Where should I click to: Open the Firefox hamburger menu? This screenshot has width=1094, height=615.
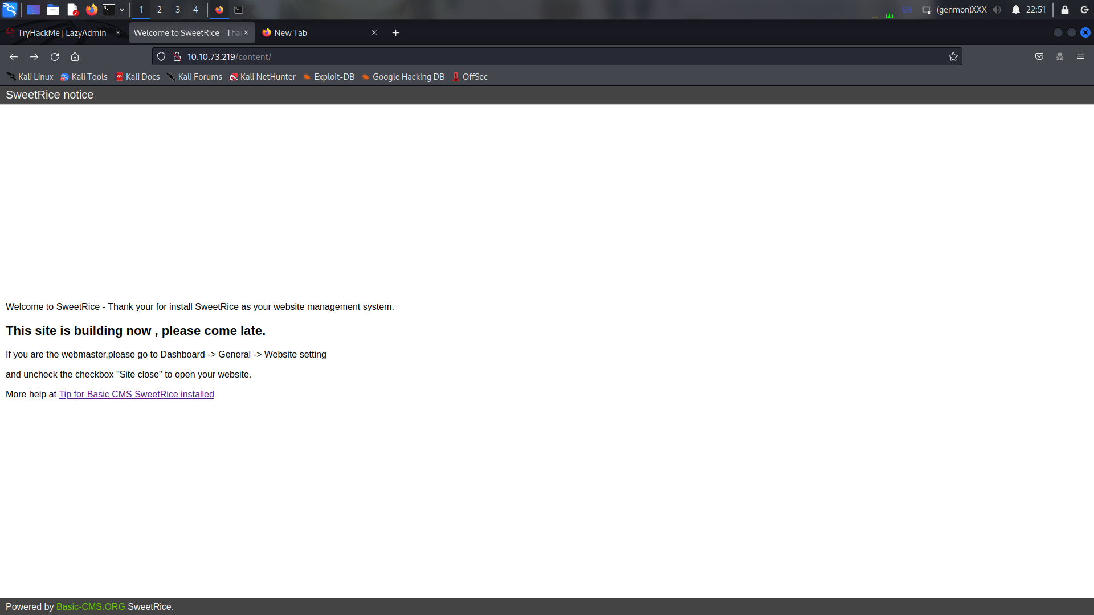(1080, 56)
